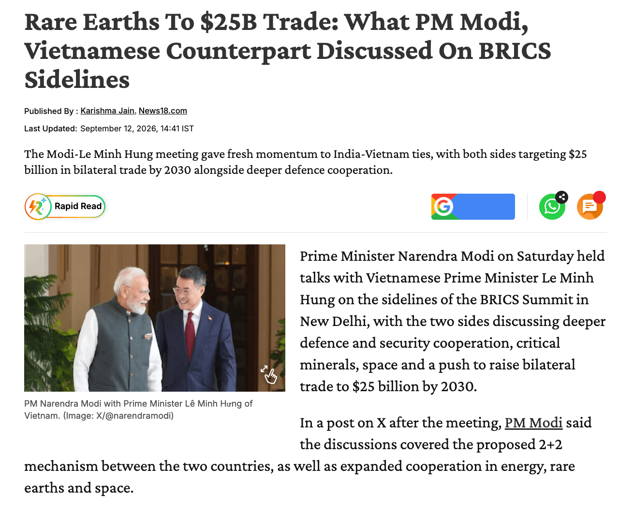Viewport: 619px width, 510px height.
Task: Follow the News18.com link
Action: point(163,111)
